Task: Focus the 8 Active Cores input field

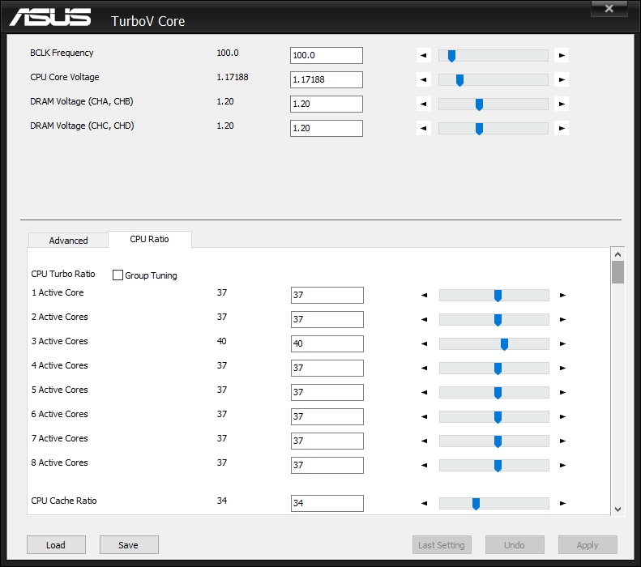Action: pos(327,465)
